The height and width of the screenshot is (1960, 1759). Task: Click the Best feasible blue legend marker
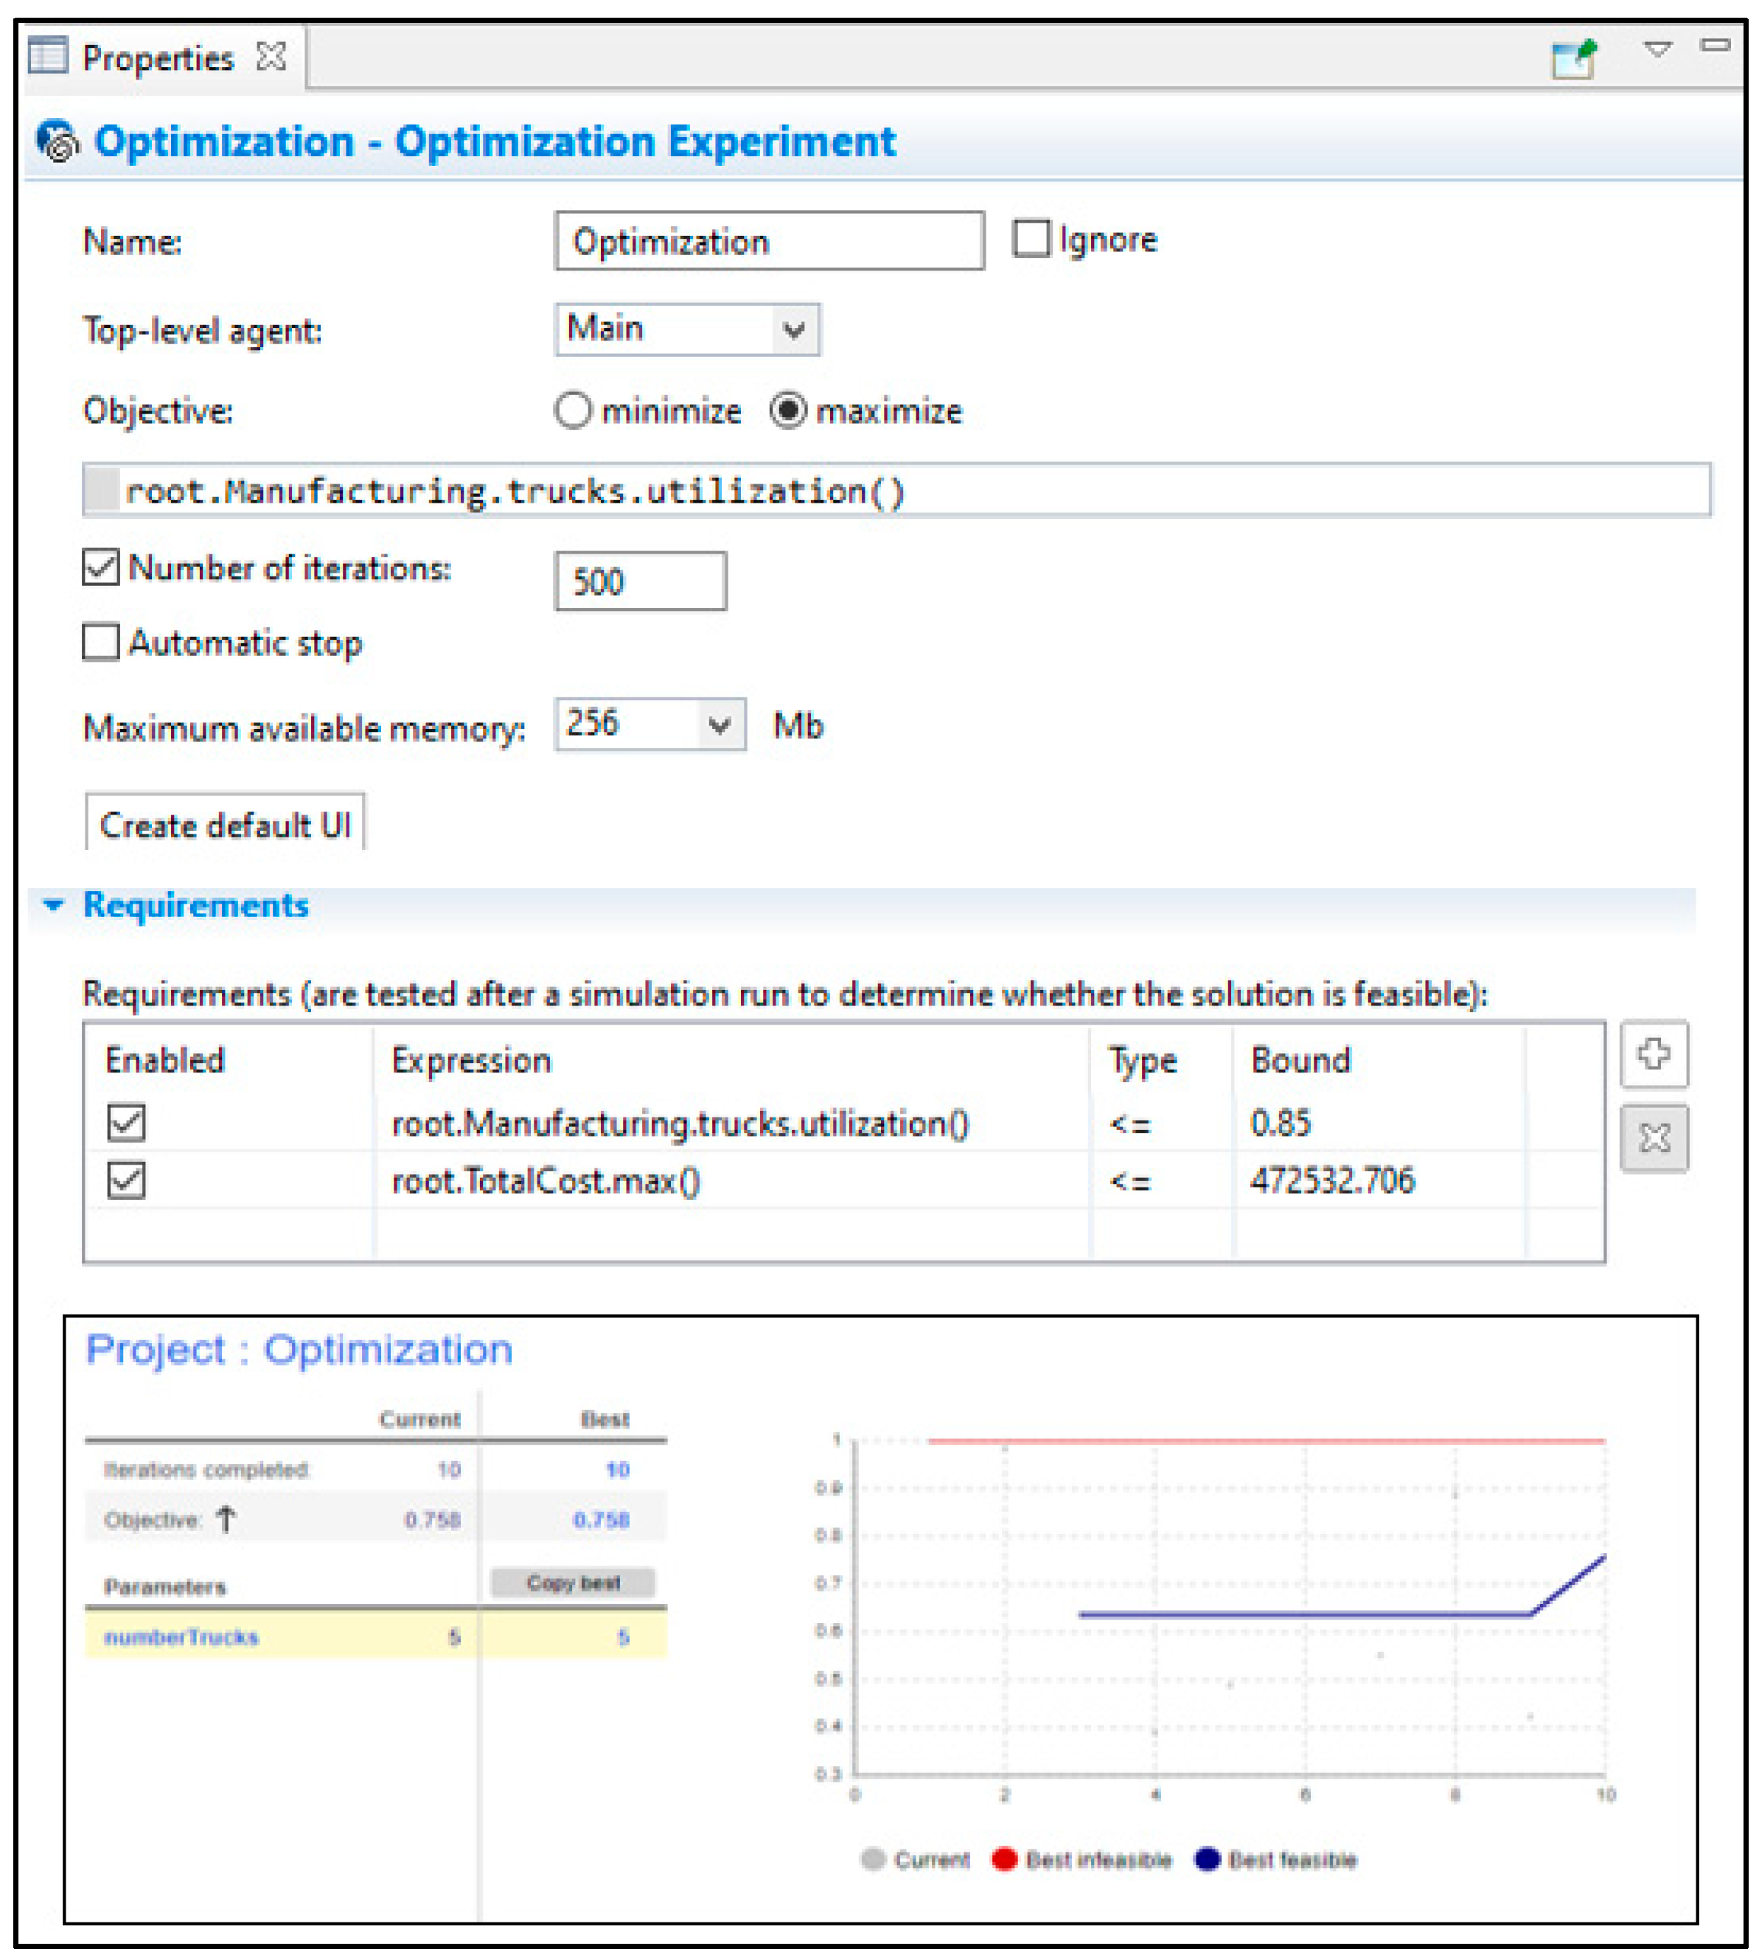click(x=1207, y=1858)
